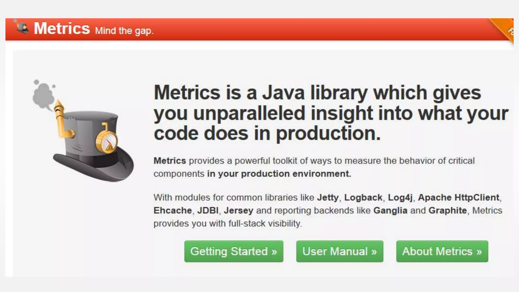This screenshot has width=519, height=292.
Task: Click 'in your production environment.' bold text
Action: [x=279, y=174]
